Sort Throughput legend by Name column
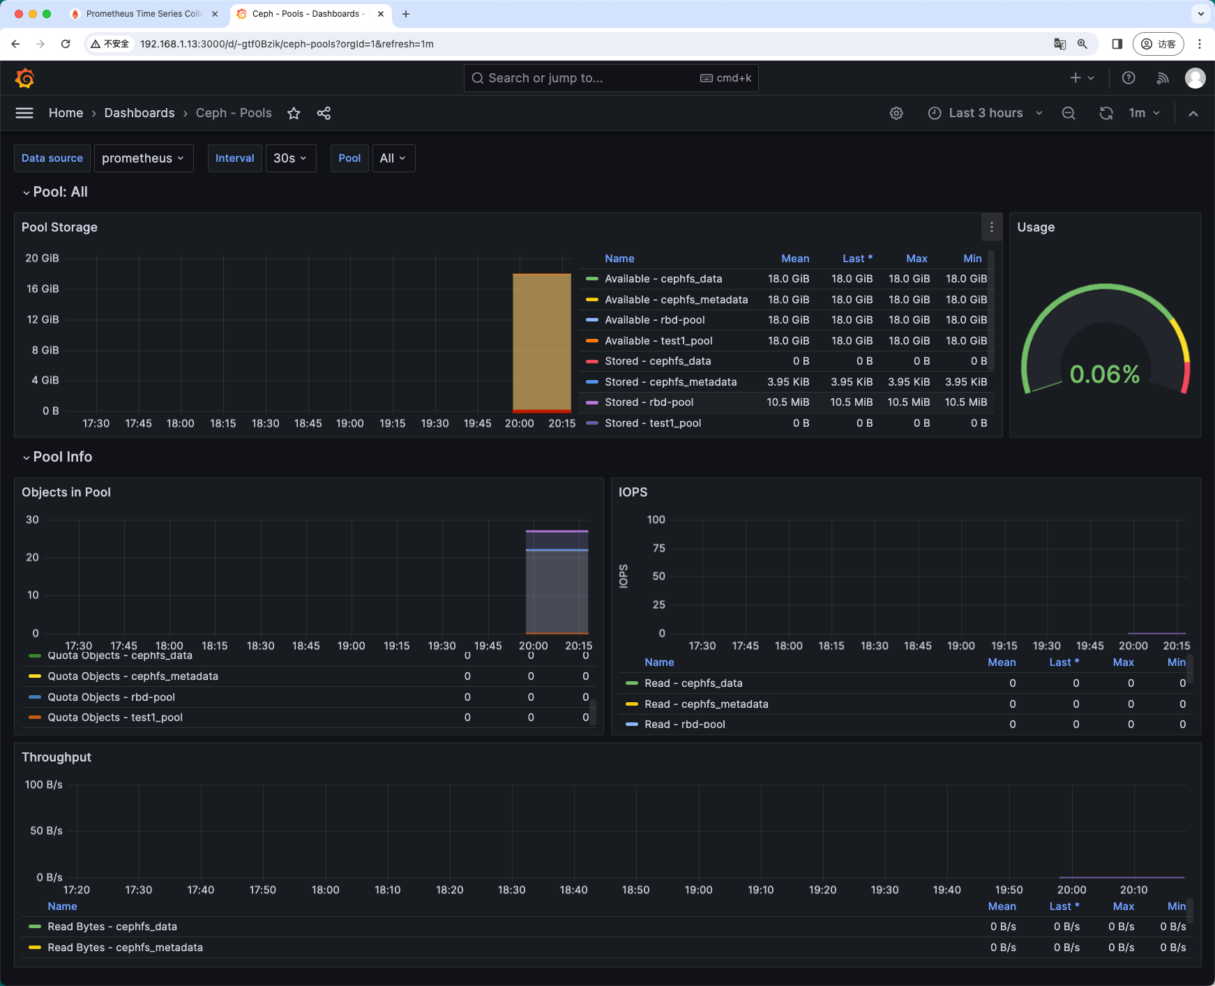 tap(62, 907)
